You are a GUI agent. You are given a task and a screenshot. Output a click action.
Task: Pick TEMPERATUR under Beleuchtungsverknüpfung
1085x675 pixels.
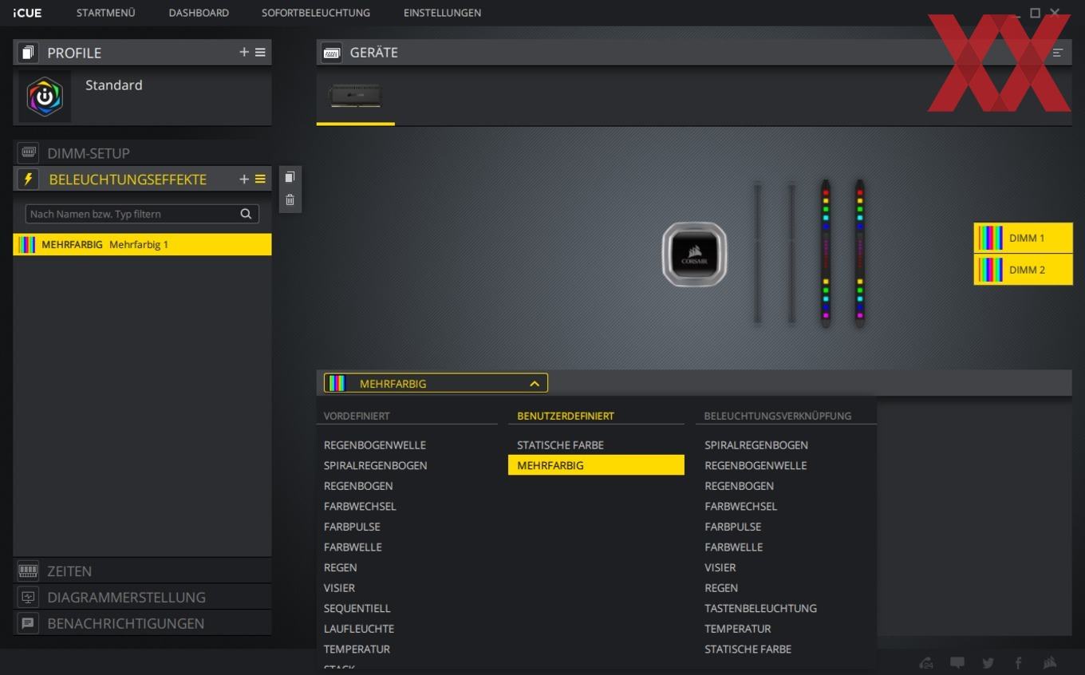737,629
